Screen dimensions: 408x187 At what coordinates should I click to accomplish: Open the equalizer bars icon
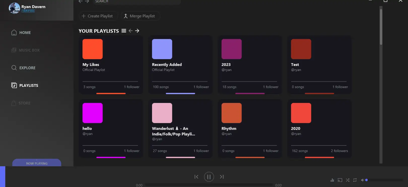point(332,180)
